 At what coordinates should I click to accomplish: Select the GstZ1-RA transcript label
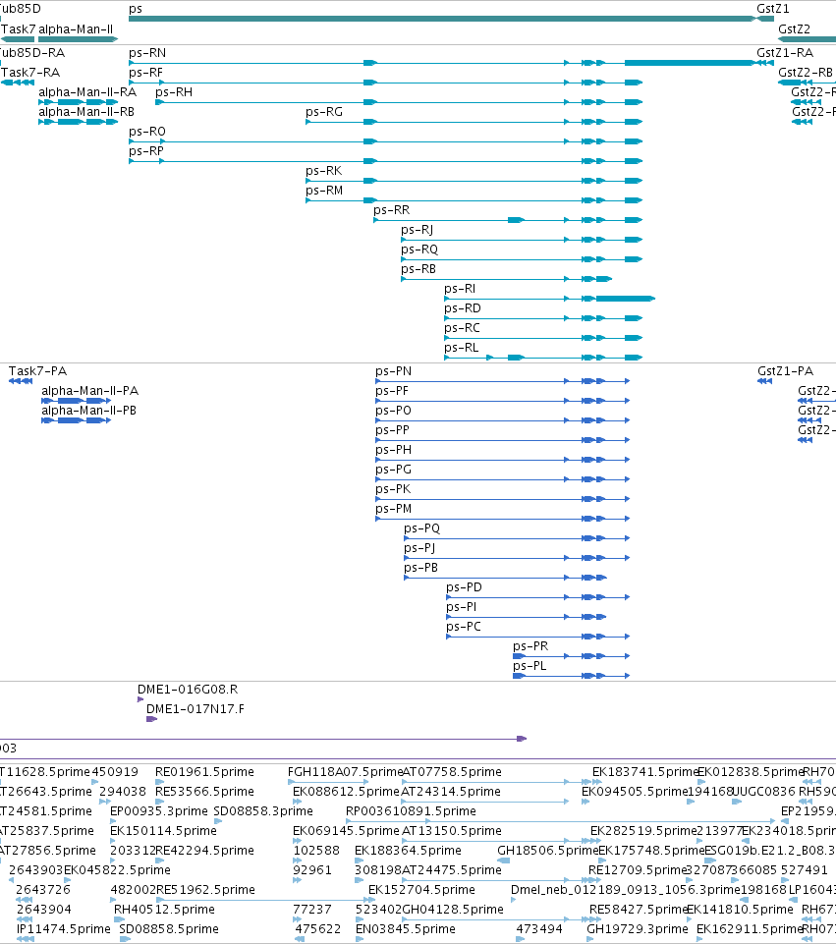[x=785, y=53]
